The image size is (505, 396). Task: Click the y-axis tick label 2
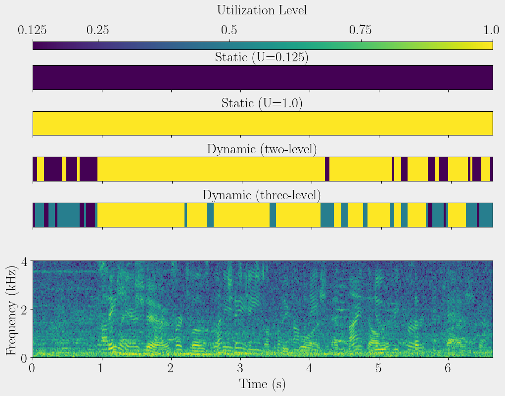tap(23, 309)
